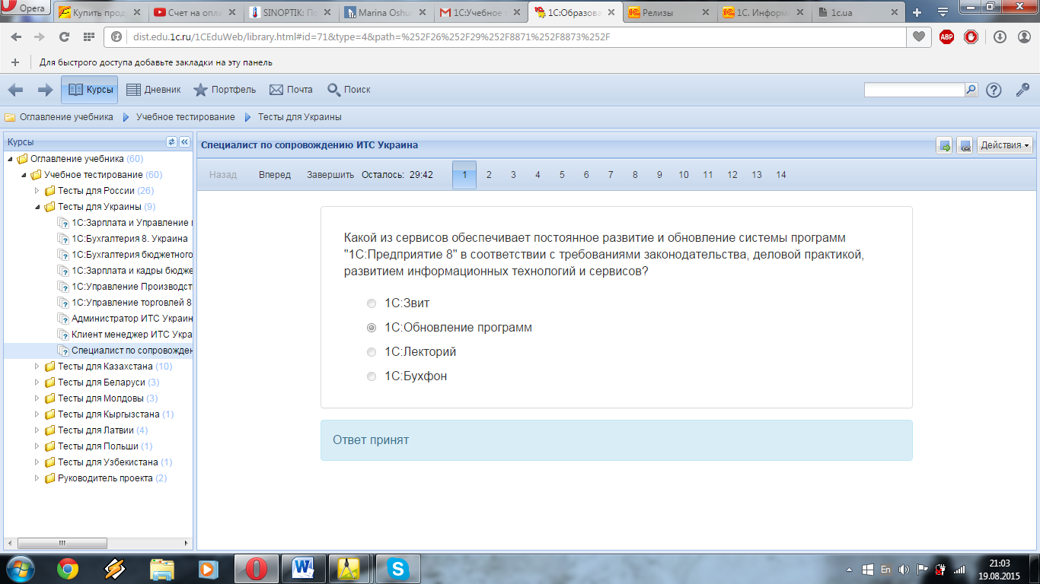Image resolution: width=1040 pixels, height=584 pixels.
Task: Expand Тесты для Молдовы folder
Action: point(38,398)
